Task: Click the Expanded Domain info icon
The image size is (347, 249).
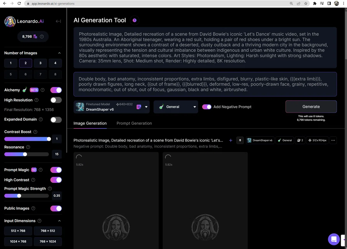Action: tap(41, 119)
